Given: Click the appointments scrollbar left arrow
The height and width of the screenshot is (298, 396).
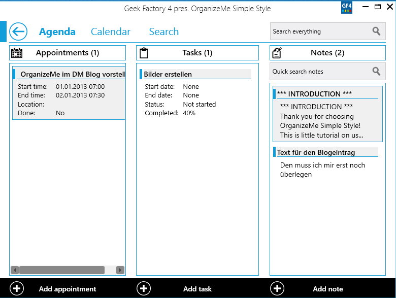Looking at the screenshot, I should (15, 270).
